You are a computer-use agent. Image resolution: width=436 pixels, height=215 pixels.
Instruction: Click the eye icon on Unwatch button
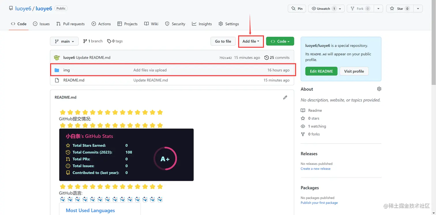[x=314, y=9]
